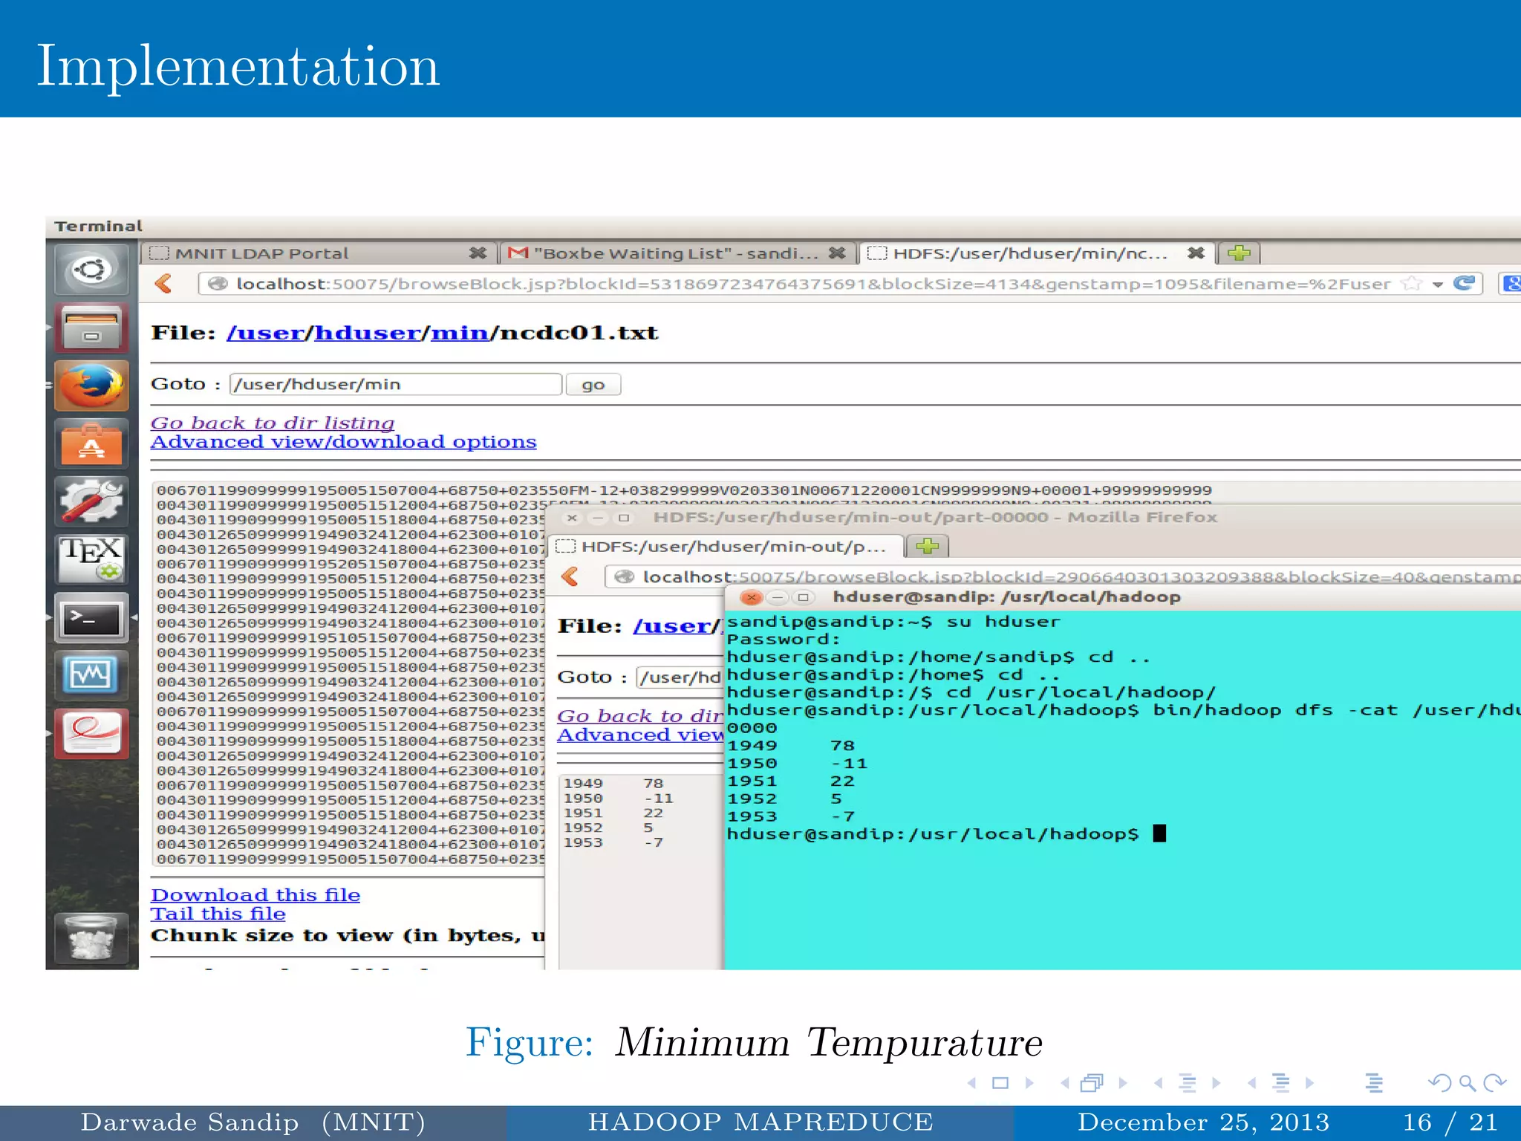Click 'HADOOP MAPREDUCE' footer title
This screenshot has height=1141, width=1521.
click(x=760, y=1122)
